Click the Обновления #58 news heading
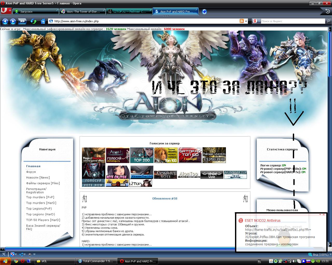 [165, 198]
